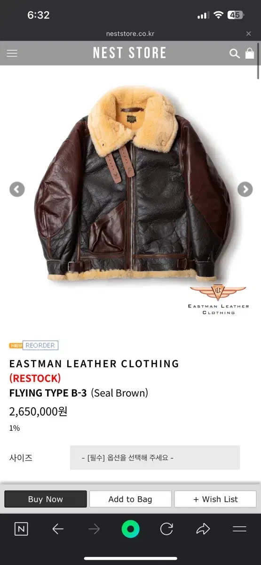
Task: Go back with browser left arrow
Action: point(57,529)
